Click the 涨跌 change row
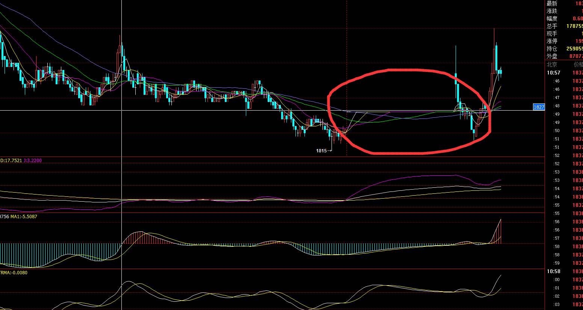The width and height of the screenshot is (583, 310). (564, 11)
